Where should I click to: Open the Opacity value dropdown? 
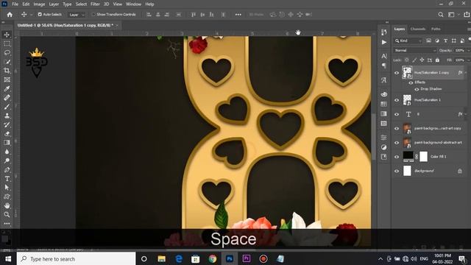(x=469, y=51)
